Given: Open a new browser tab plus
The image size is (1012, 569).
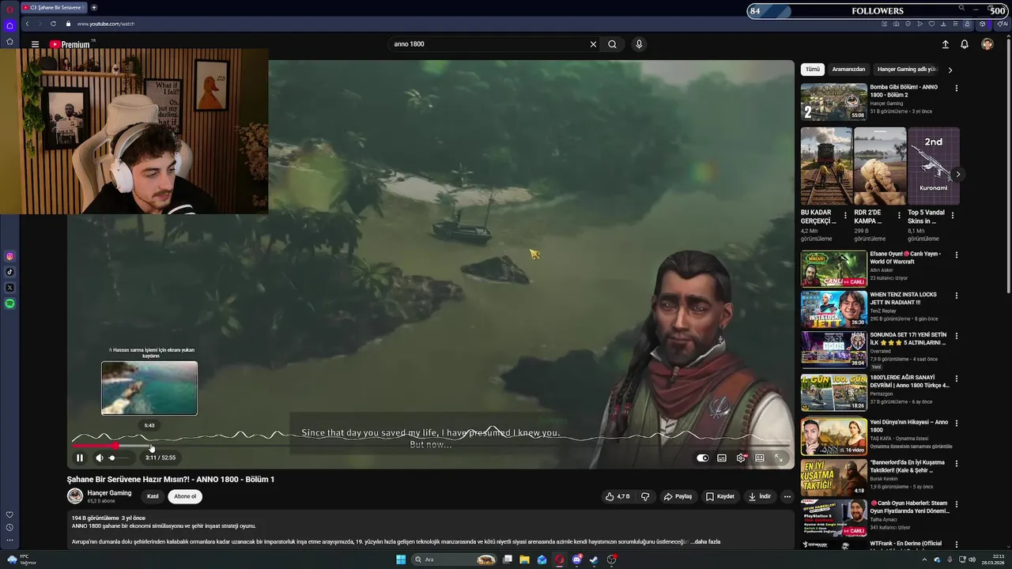Looking at the screenshot, I should pos(94,7).
